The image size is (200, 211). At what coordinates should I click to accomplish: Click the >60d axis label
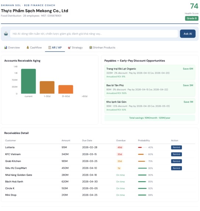coord(84,96)
